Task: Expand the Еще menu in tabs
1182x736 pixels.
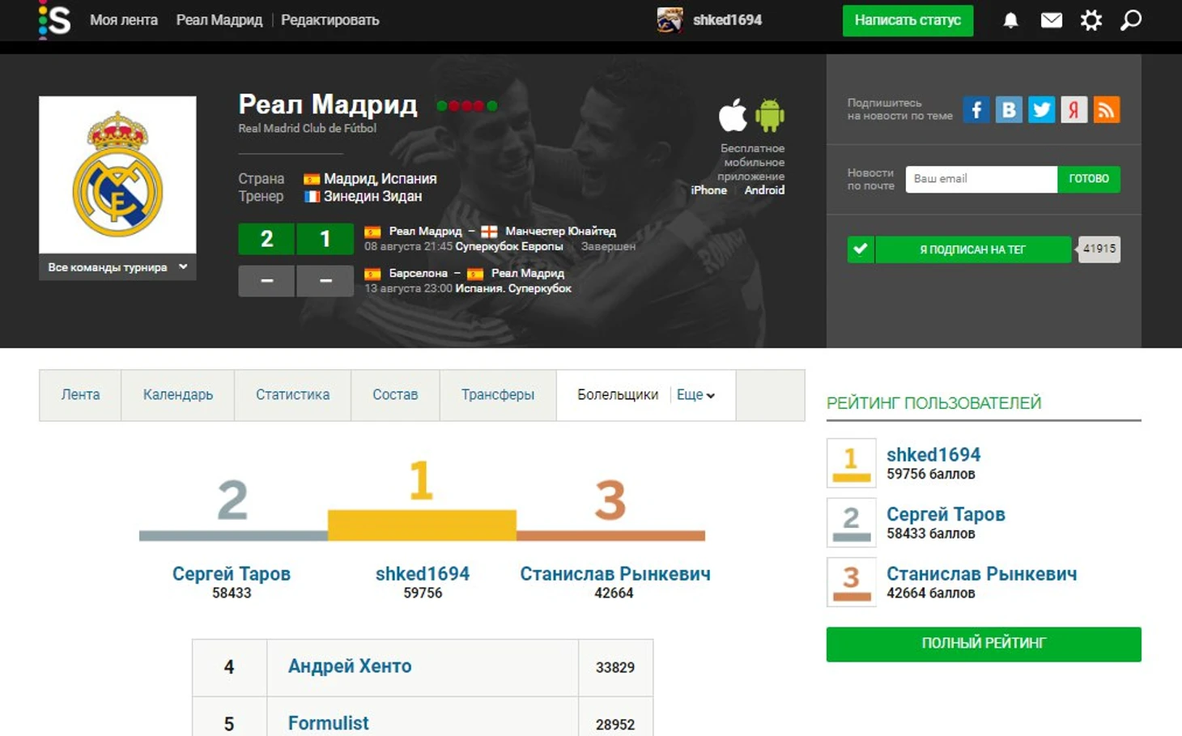Action: coord(695,395)
